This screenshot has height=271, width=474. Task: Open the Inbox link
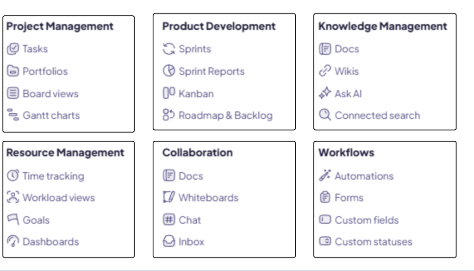191,242
